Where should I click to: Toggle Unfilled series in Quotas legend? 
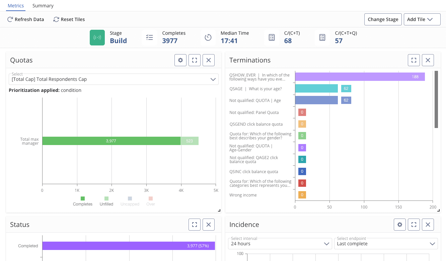106,201
